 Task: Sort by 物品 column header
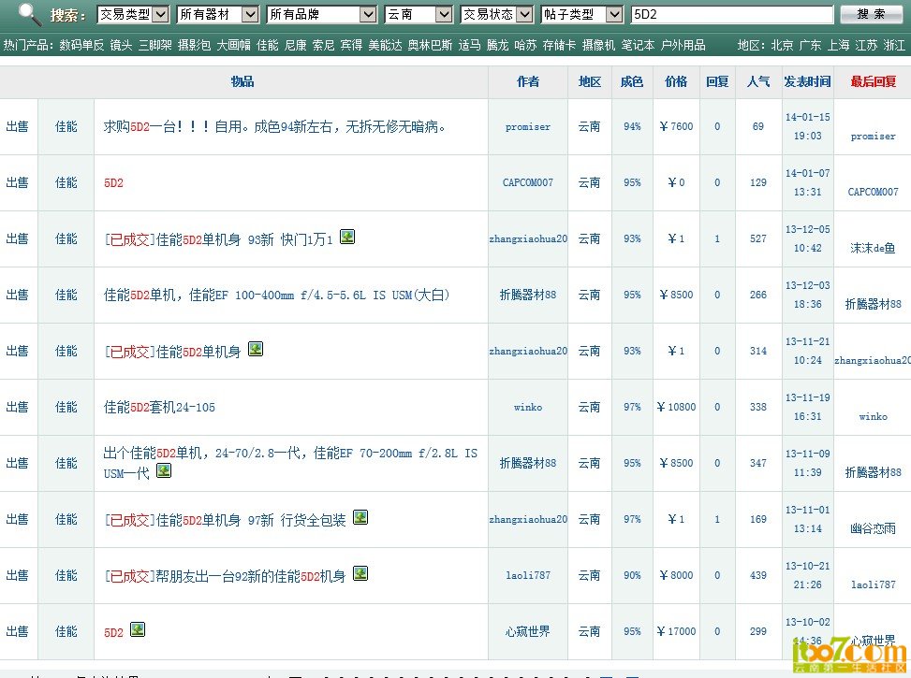(x=242, y=82)
